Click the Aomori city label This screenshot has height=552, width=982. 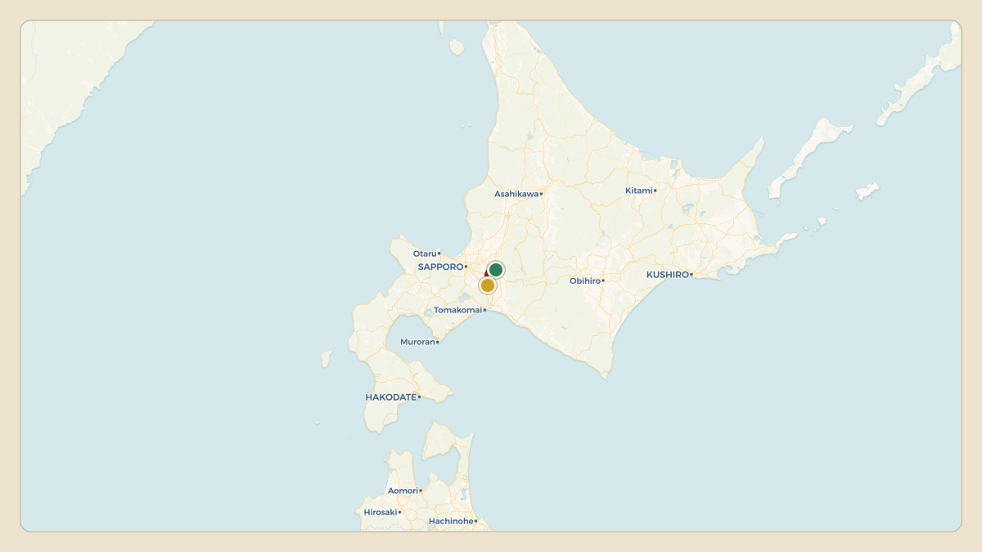tap(403, 491)
